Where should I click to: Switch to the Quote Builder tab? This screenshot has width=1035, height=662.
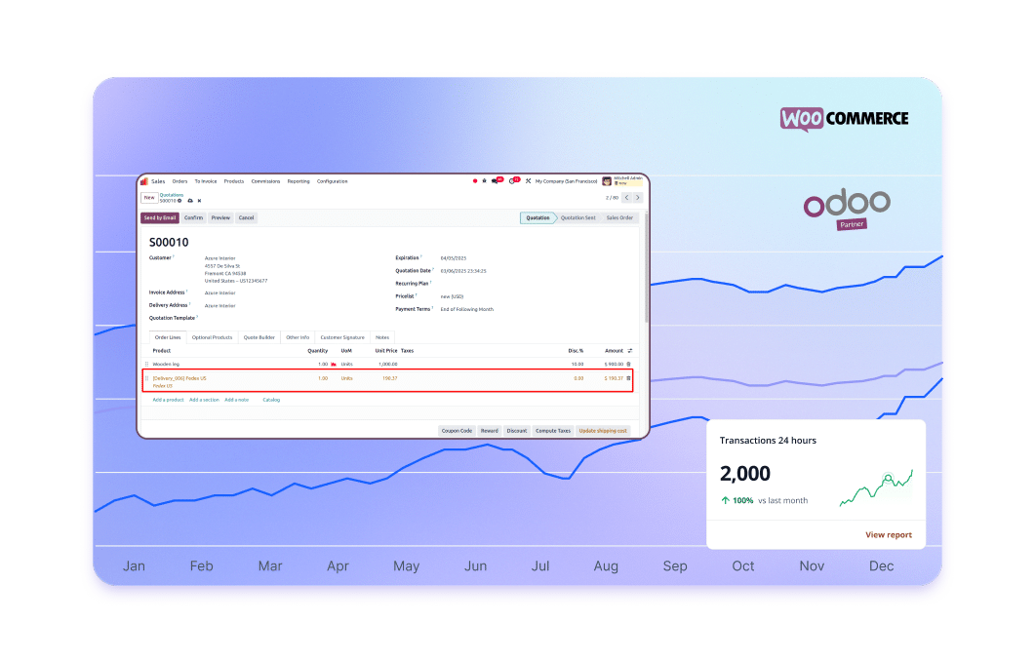(x=259, y=337)
